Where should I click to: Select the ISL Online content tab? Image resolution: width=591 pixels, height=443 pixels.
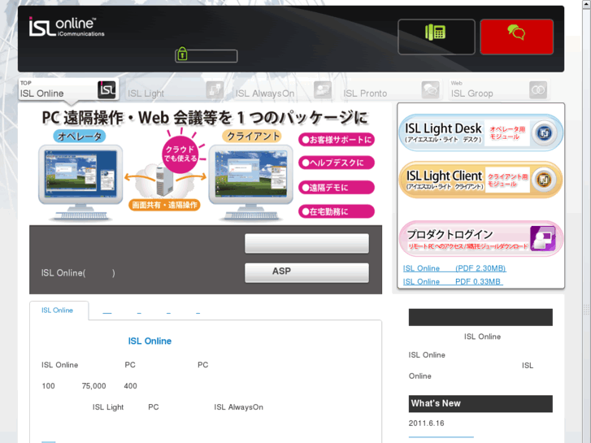[x=59, y=311]
